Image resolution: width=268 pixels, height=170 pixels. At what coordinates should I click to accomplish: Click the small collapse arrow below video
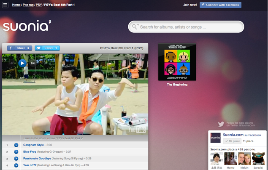click(75, 132)
